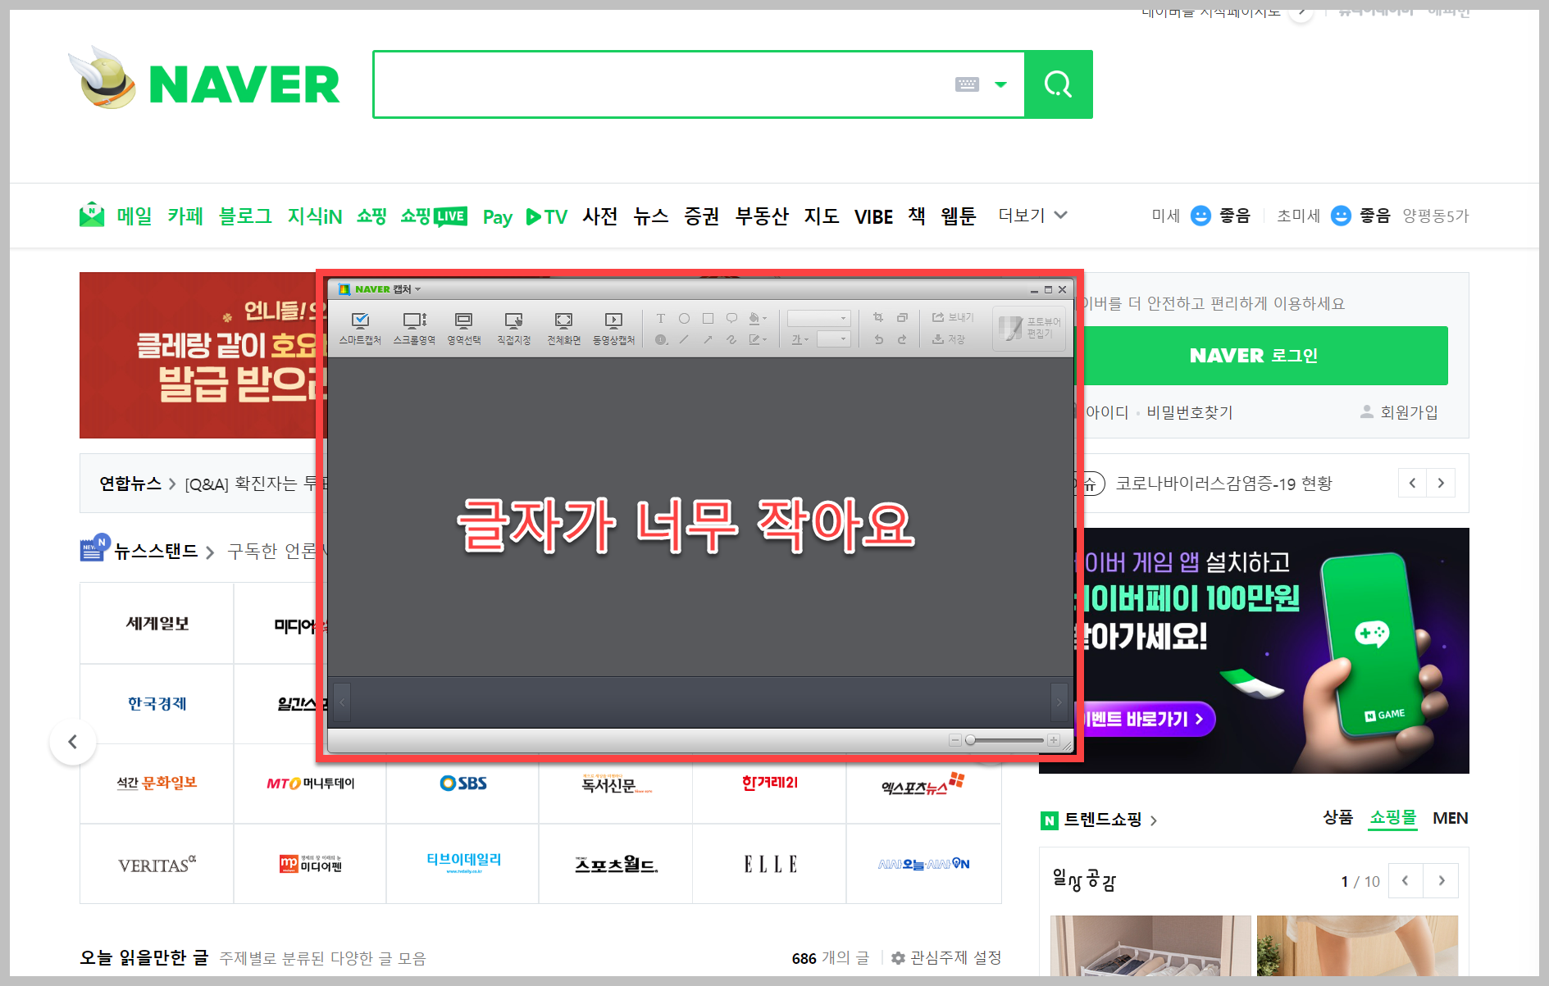The image size is (1549, 986).
Task: Pick the freehand curve tool
Action: coord(731,339)
